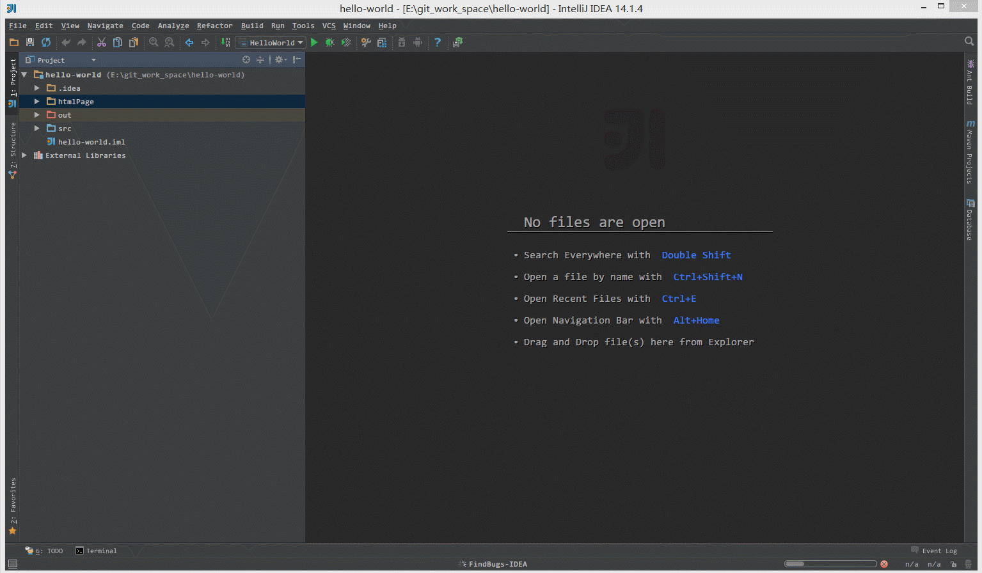The height and width of the screenshot is (573, 982).
Task: Click the Synchronize refresh icon in toolbar
Action: tap(46, 42)
